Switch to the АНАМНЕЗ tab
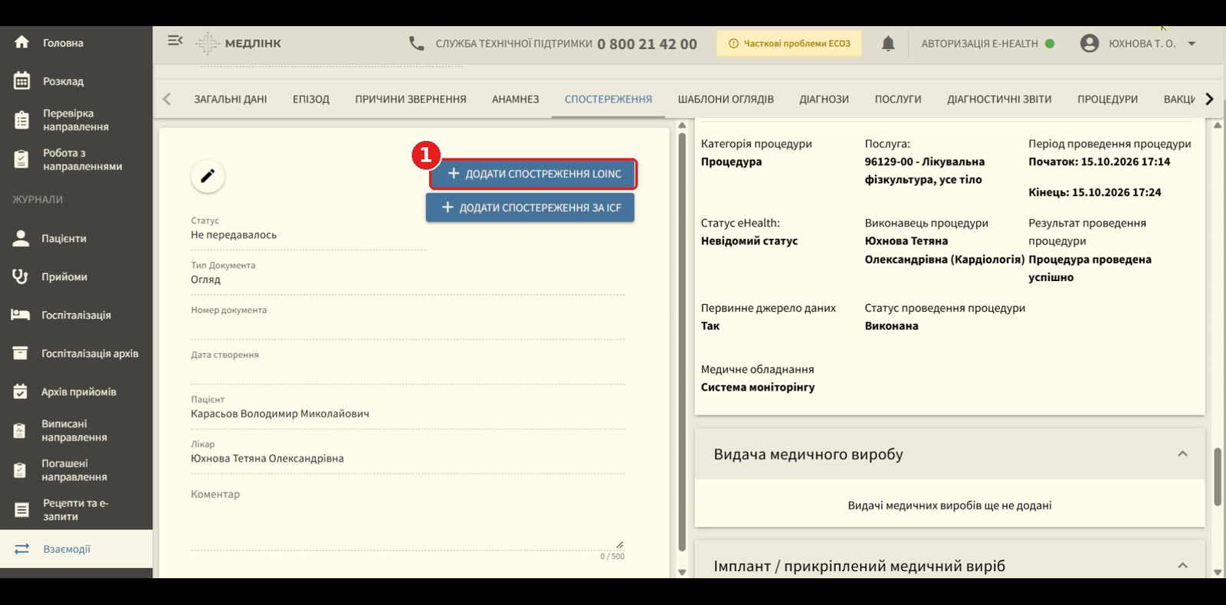The image size is (1226, 605). coord(515,99)
